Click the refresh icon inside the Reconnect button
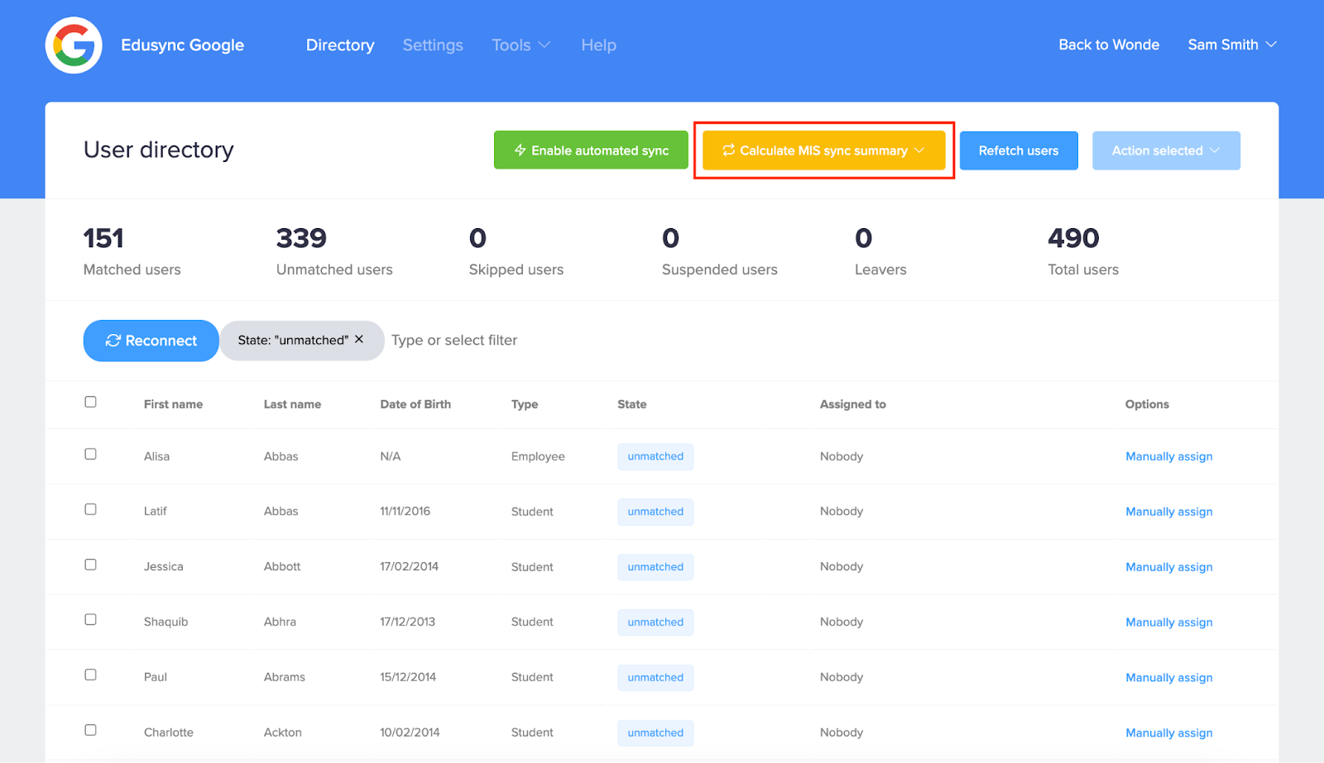This screenshot has height=763, width=1324. pos(113,340)
